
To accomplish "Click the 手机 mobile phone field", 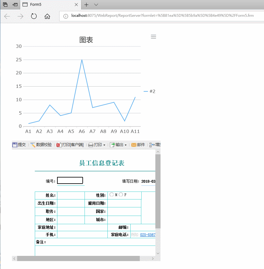I will click(x=82, y=235).
